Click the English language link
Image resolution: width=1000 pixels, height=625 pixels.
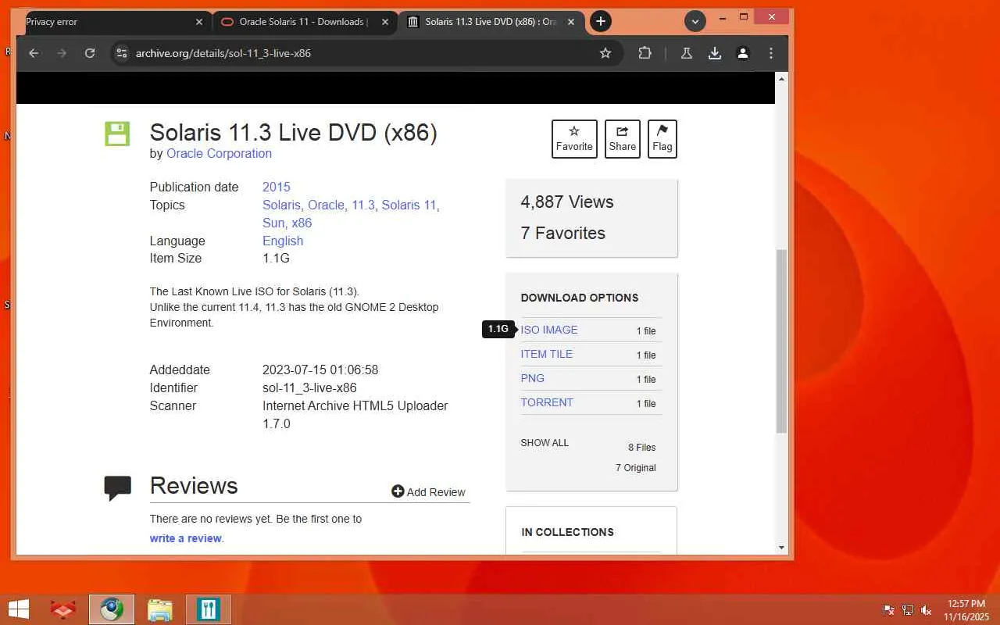(283, 241)
